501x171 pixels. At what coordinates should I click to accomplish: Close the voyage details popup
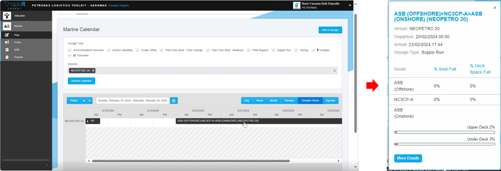(x=495, y=7)
